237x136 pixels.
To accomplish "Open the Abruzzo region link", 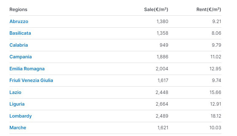I will [19, 21].
